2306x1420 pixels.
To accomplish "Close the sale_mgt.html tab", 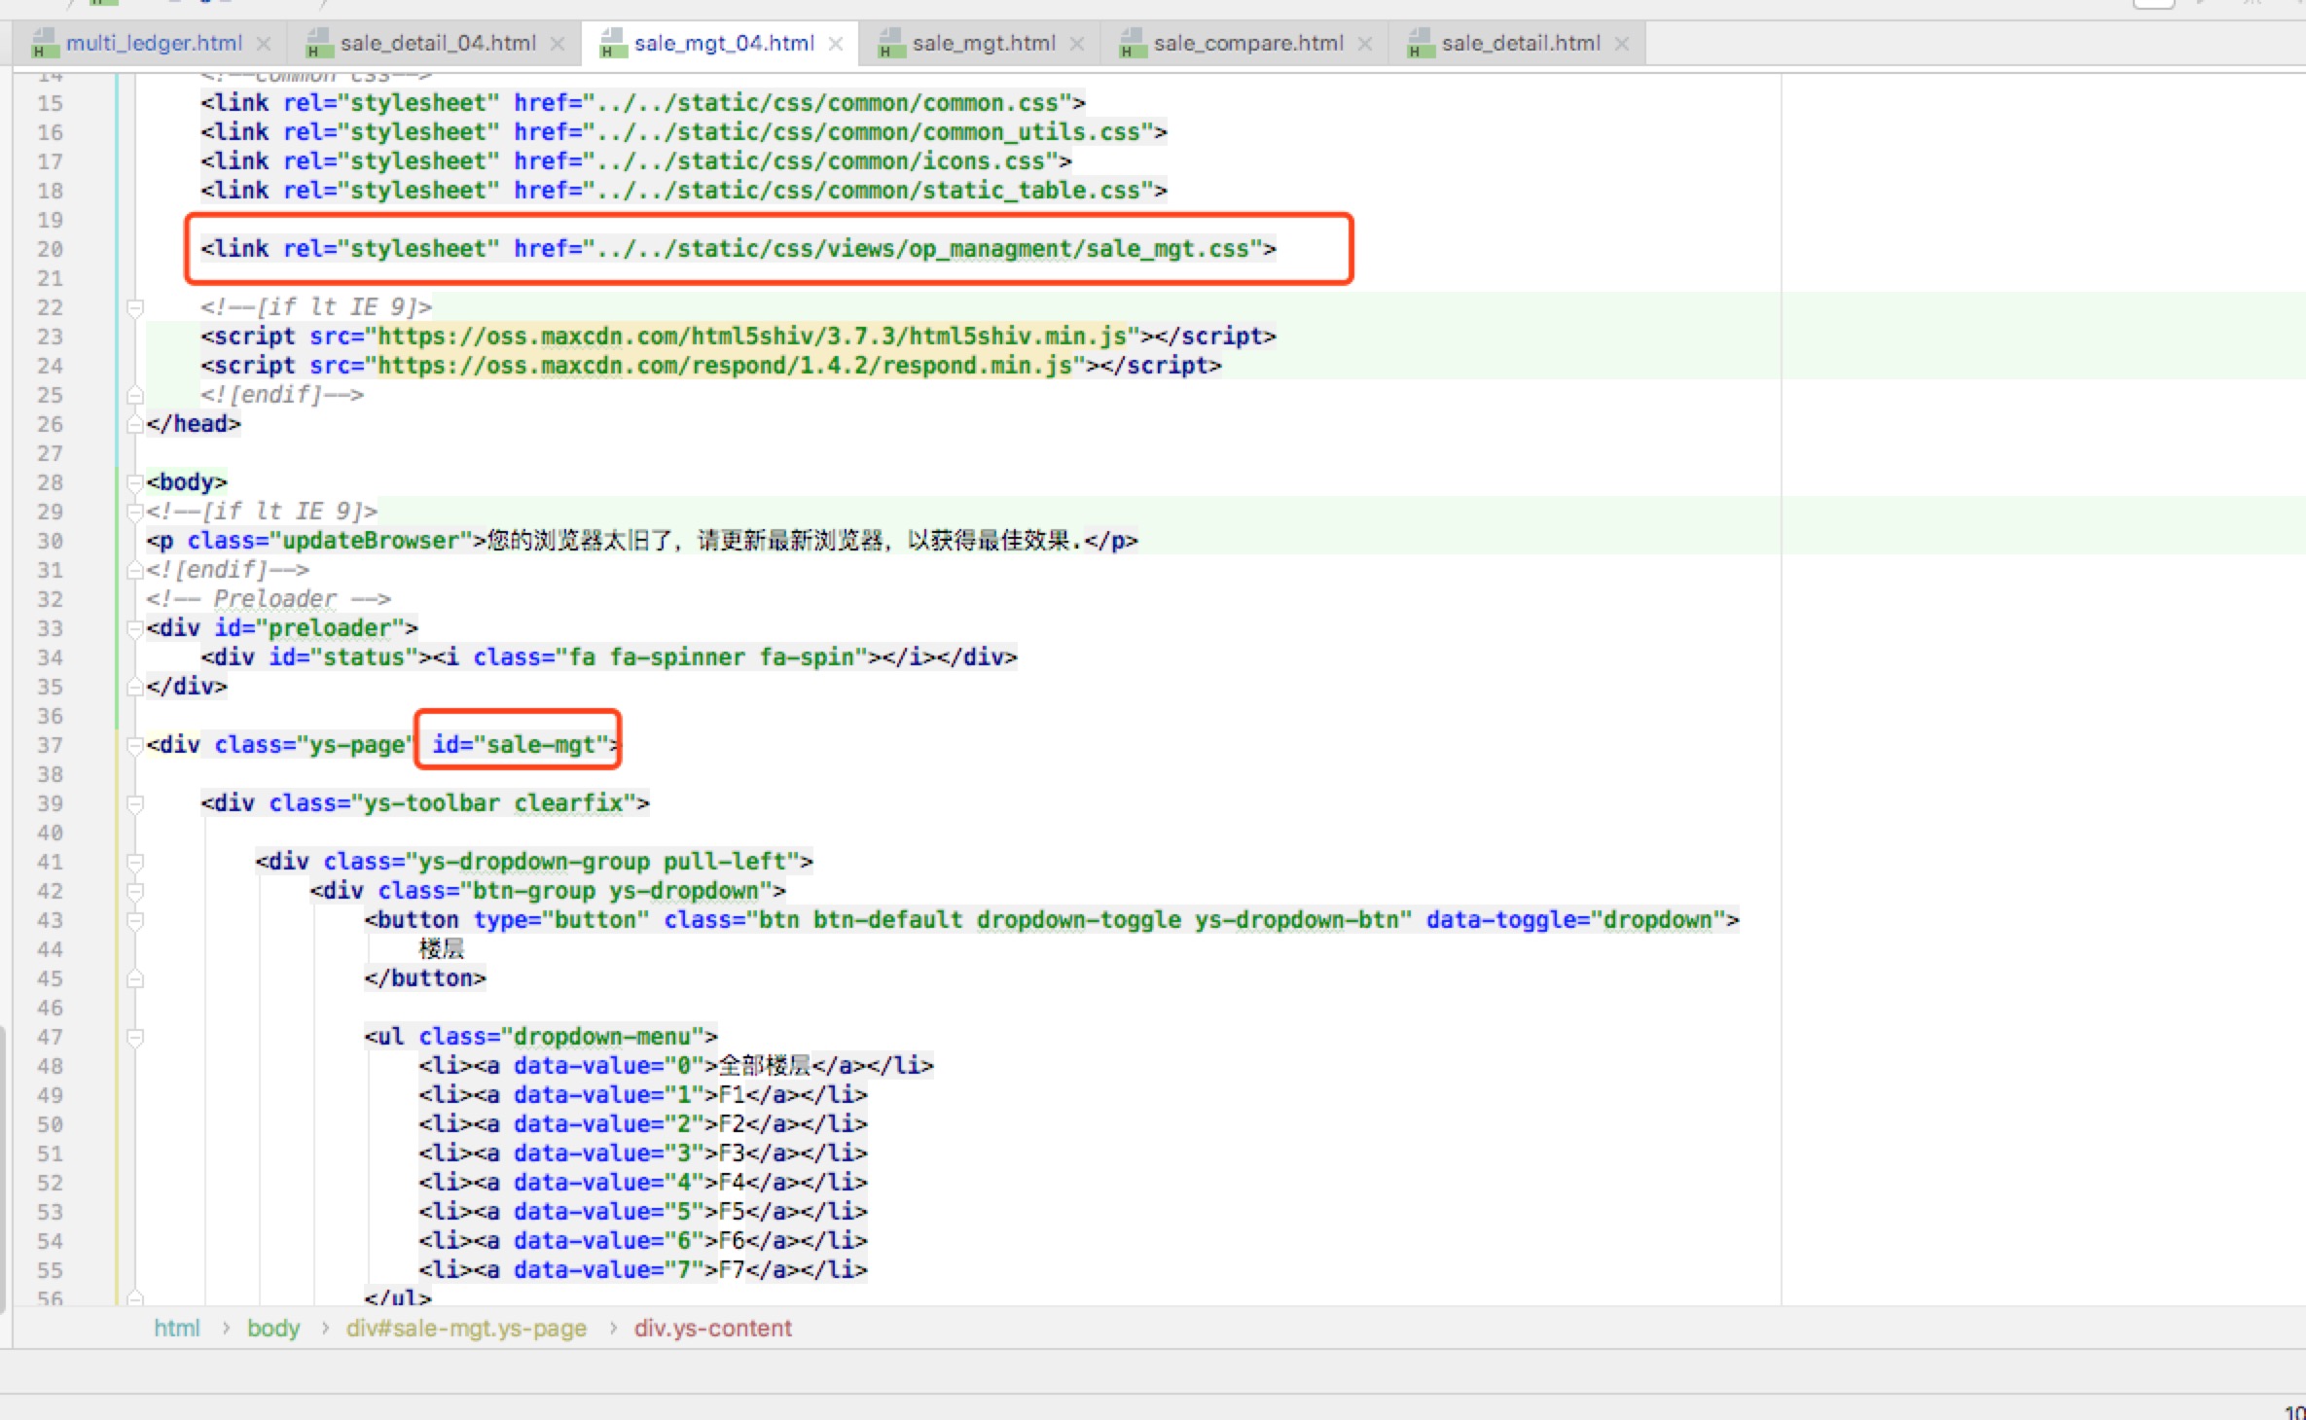I will click(x=1077, y=44).
